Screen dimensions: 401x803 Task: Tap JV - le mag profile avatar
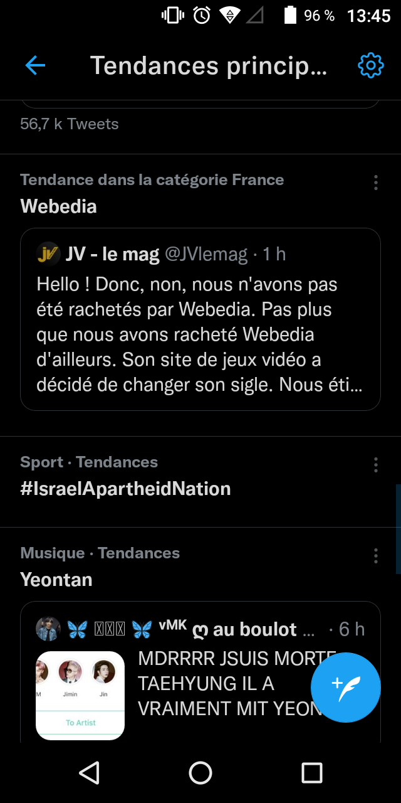point(48,254)
